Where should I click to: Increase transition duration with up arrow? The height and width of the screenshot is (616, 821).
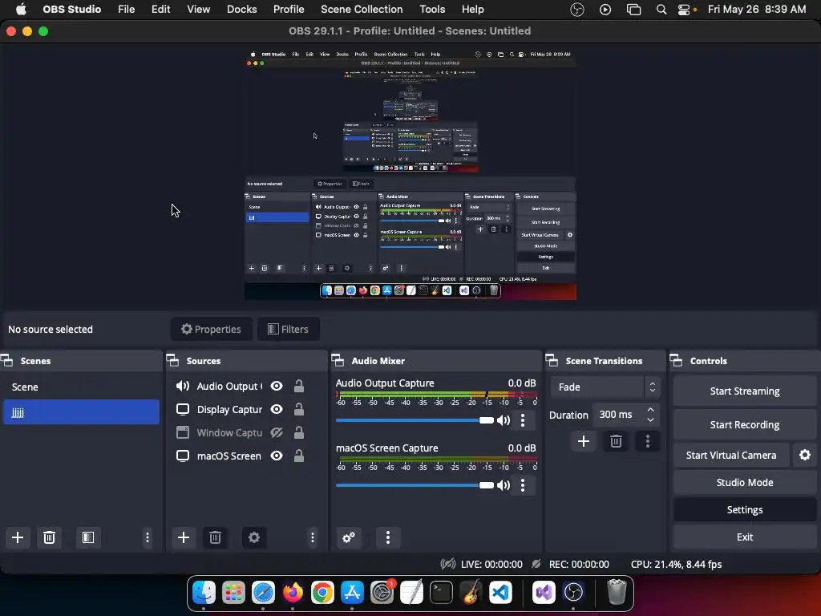[651, 410]
